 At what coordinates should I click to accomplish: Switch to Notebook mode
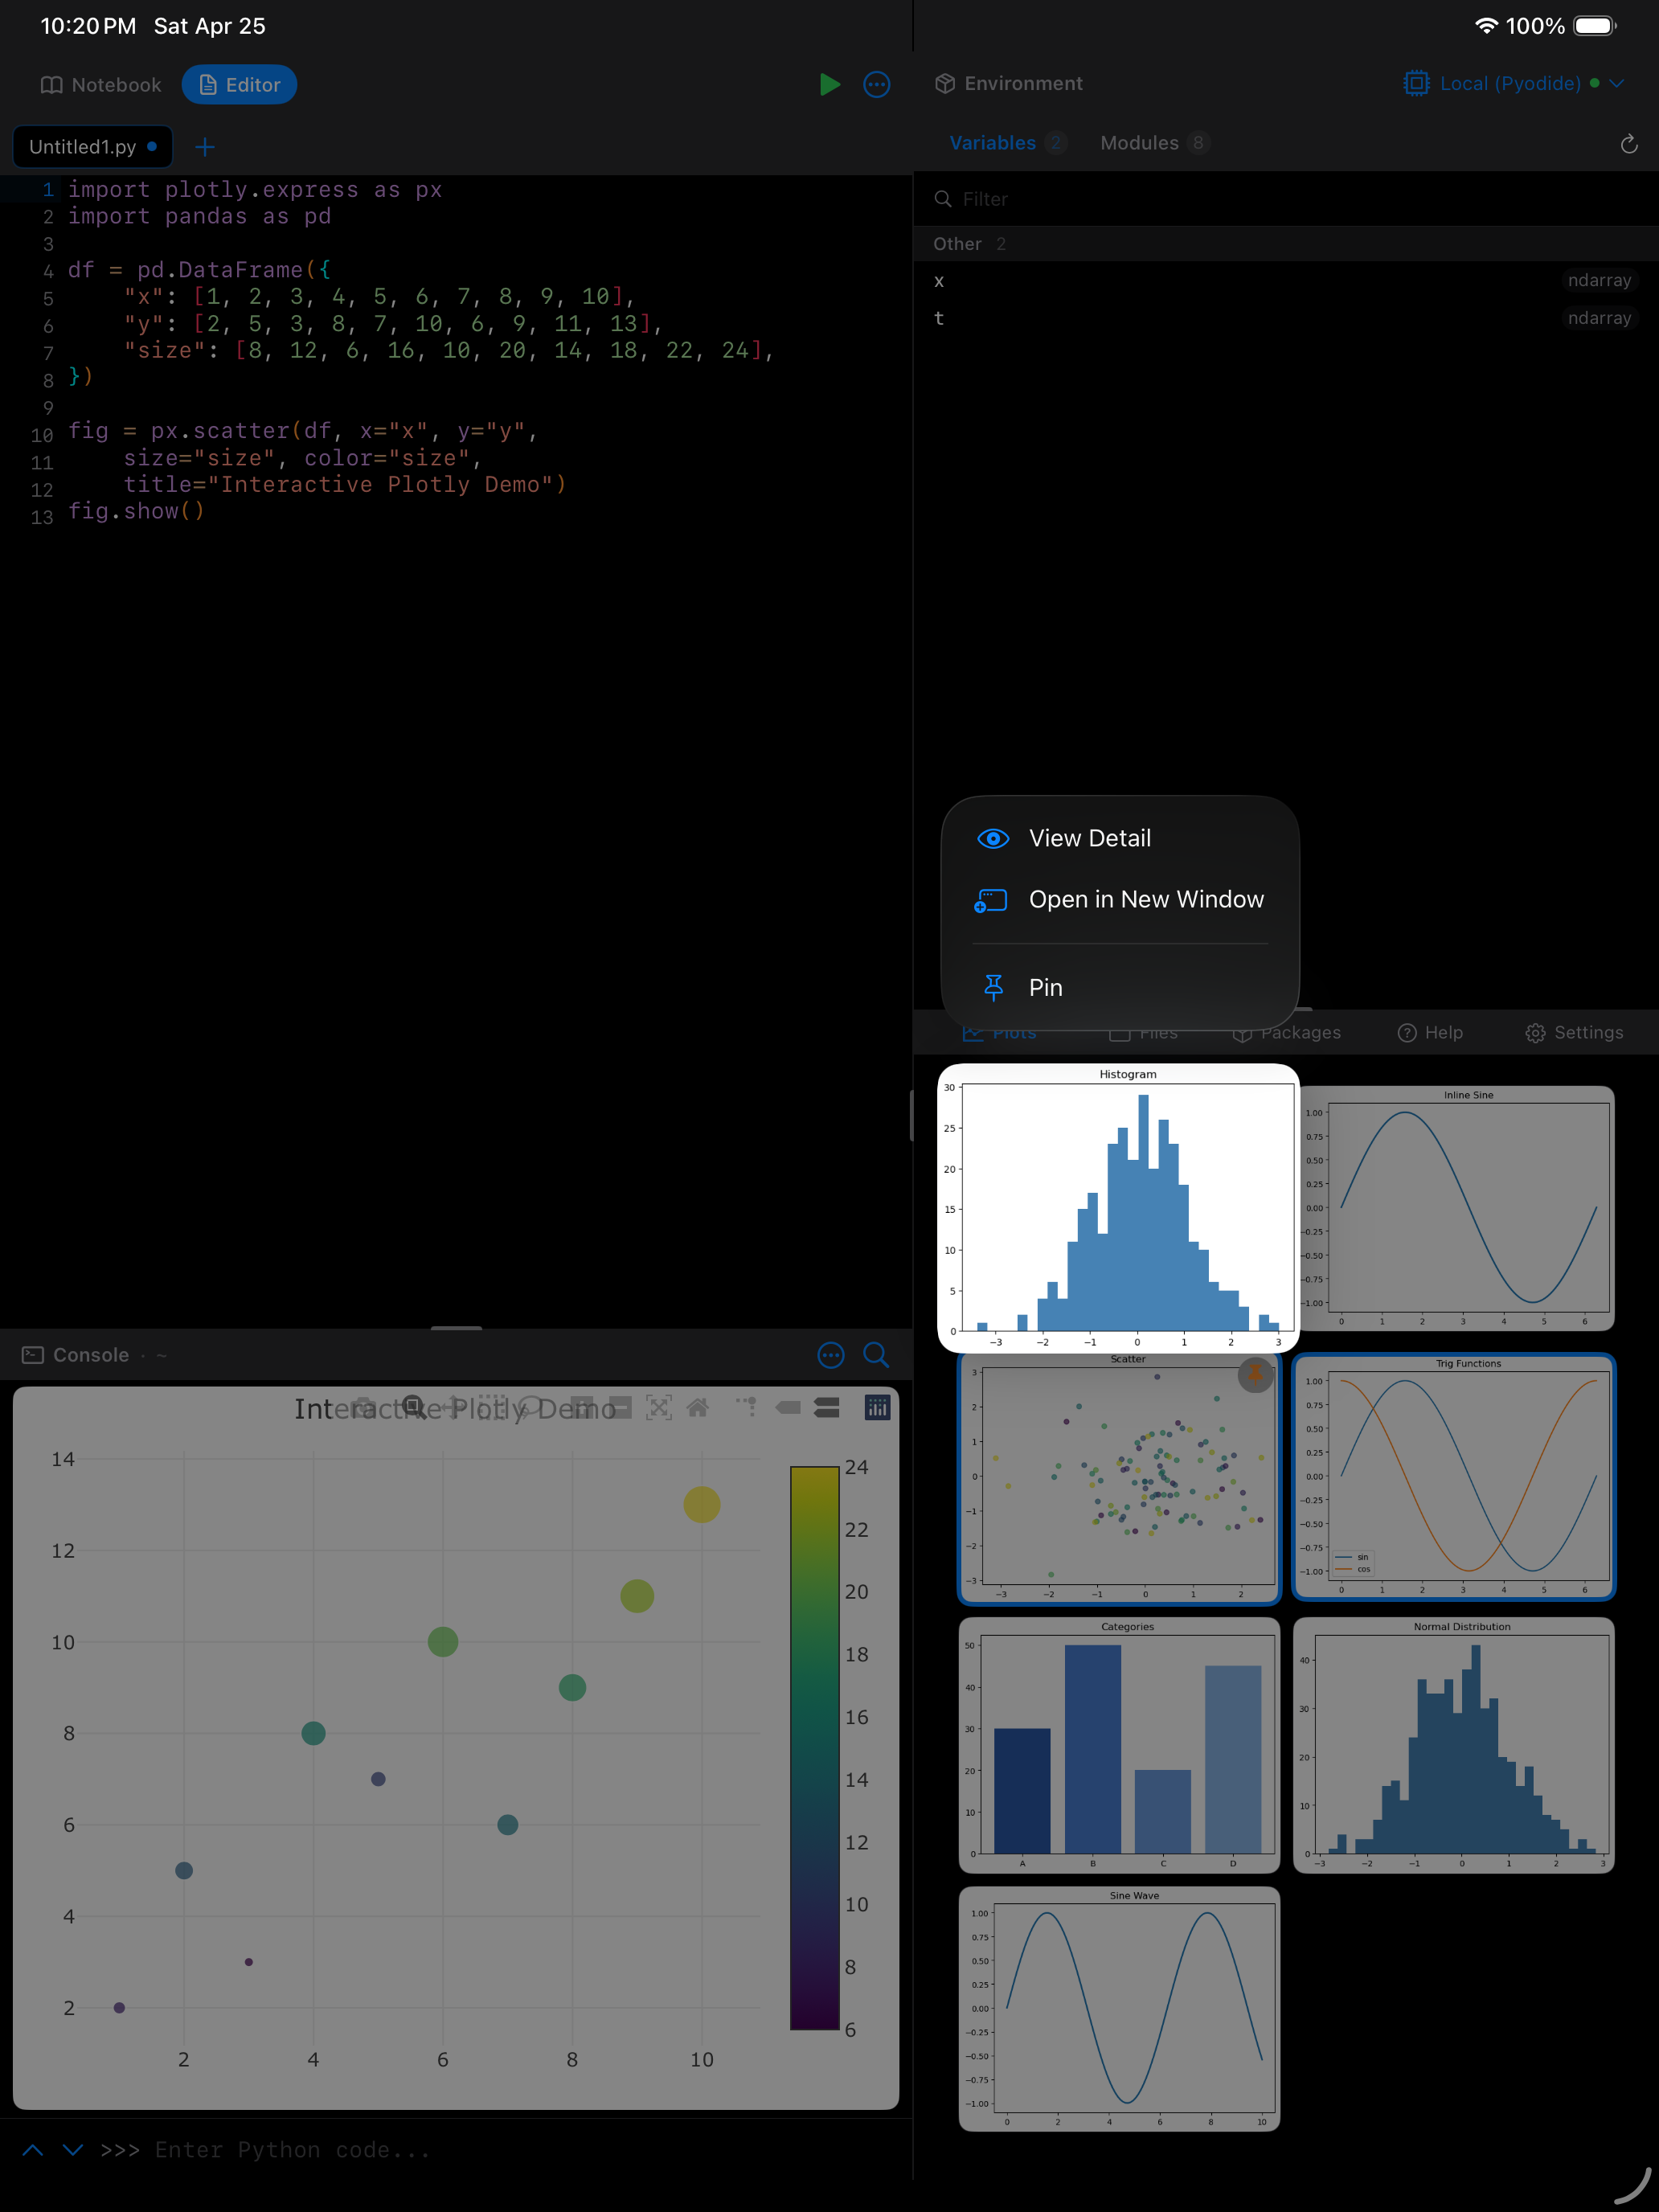[x=101, y=85]
